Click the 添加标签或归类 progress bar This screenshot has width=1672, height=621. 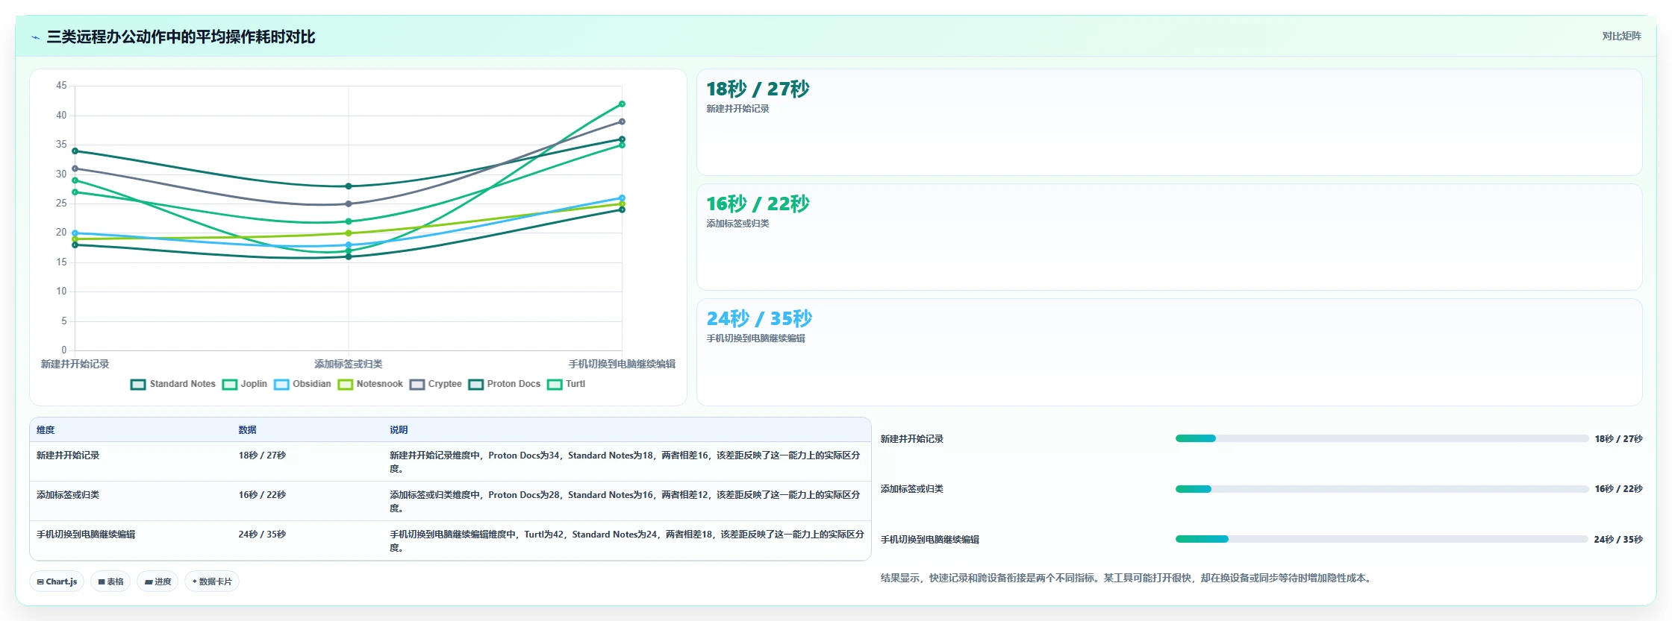click(x=1382, y=489)
